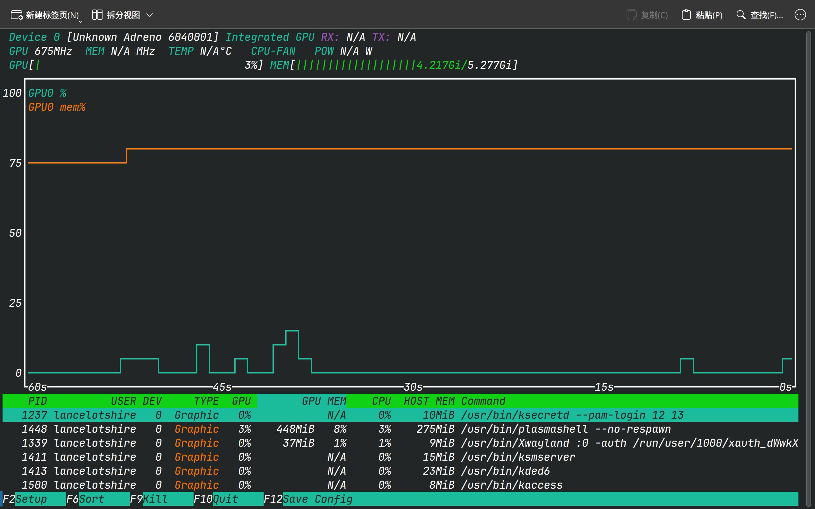This screenshot has height=509, width=815.
Task: Click the PID column header
Action: tap(37, 401)
